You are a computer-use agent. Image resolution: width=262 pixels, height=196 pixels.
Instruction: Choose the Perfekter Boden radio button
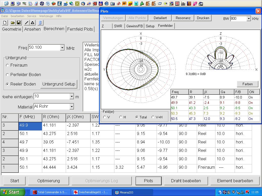pyautogui.click(x=7, y=75)
